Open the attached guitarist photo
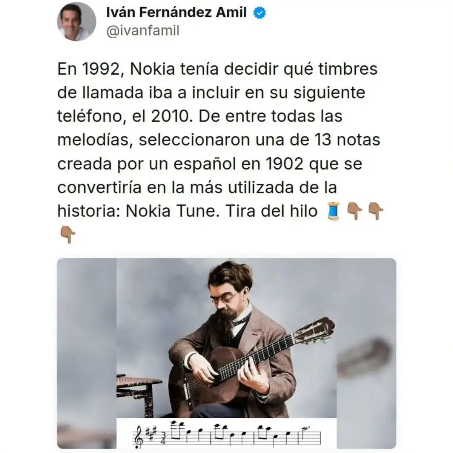This screenshot has height=453, width=453. (x=226, y=353)
